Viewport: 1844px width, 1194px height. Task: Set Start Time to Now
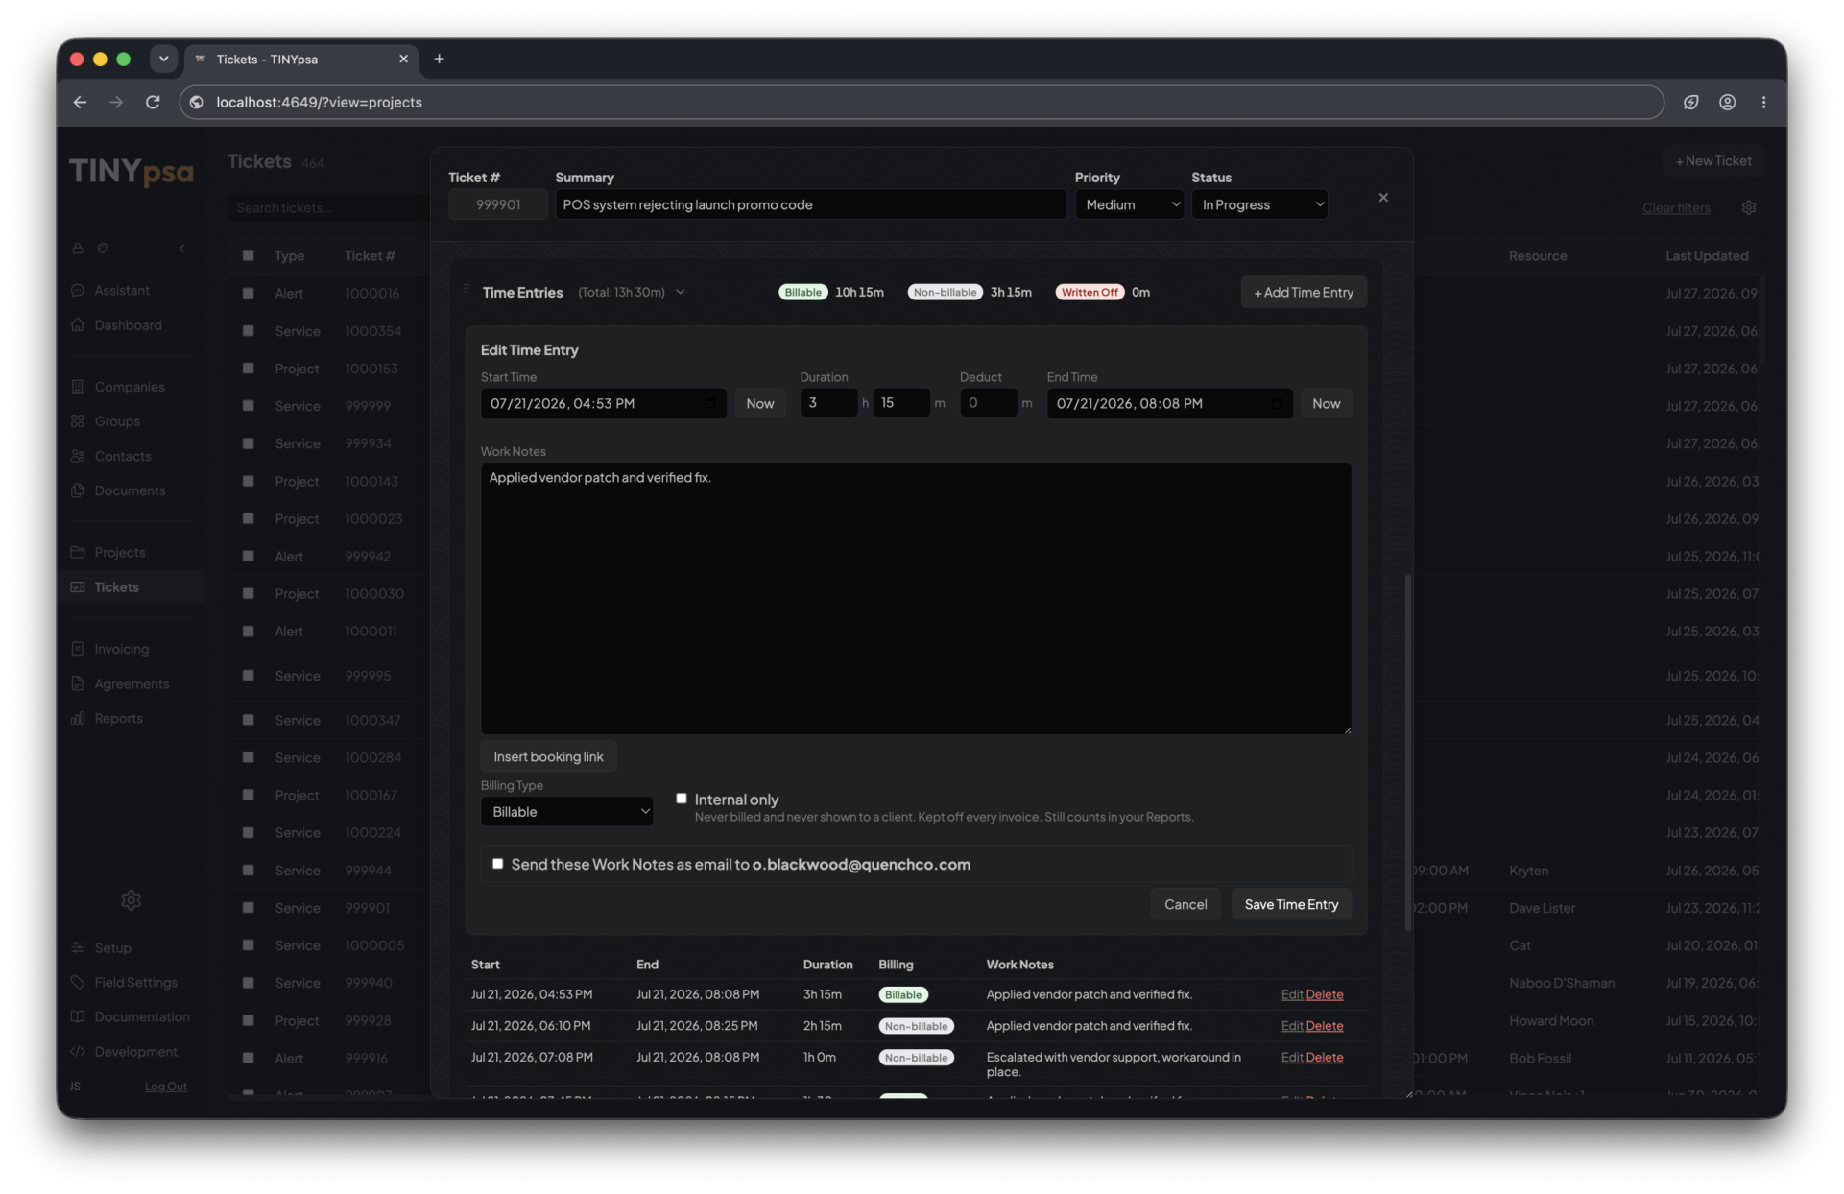click(x=759, y=403)
